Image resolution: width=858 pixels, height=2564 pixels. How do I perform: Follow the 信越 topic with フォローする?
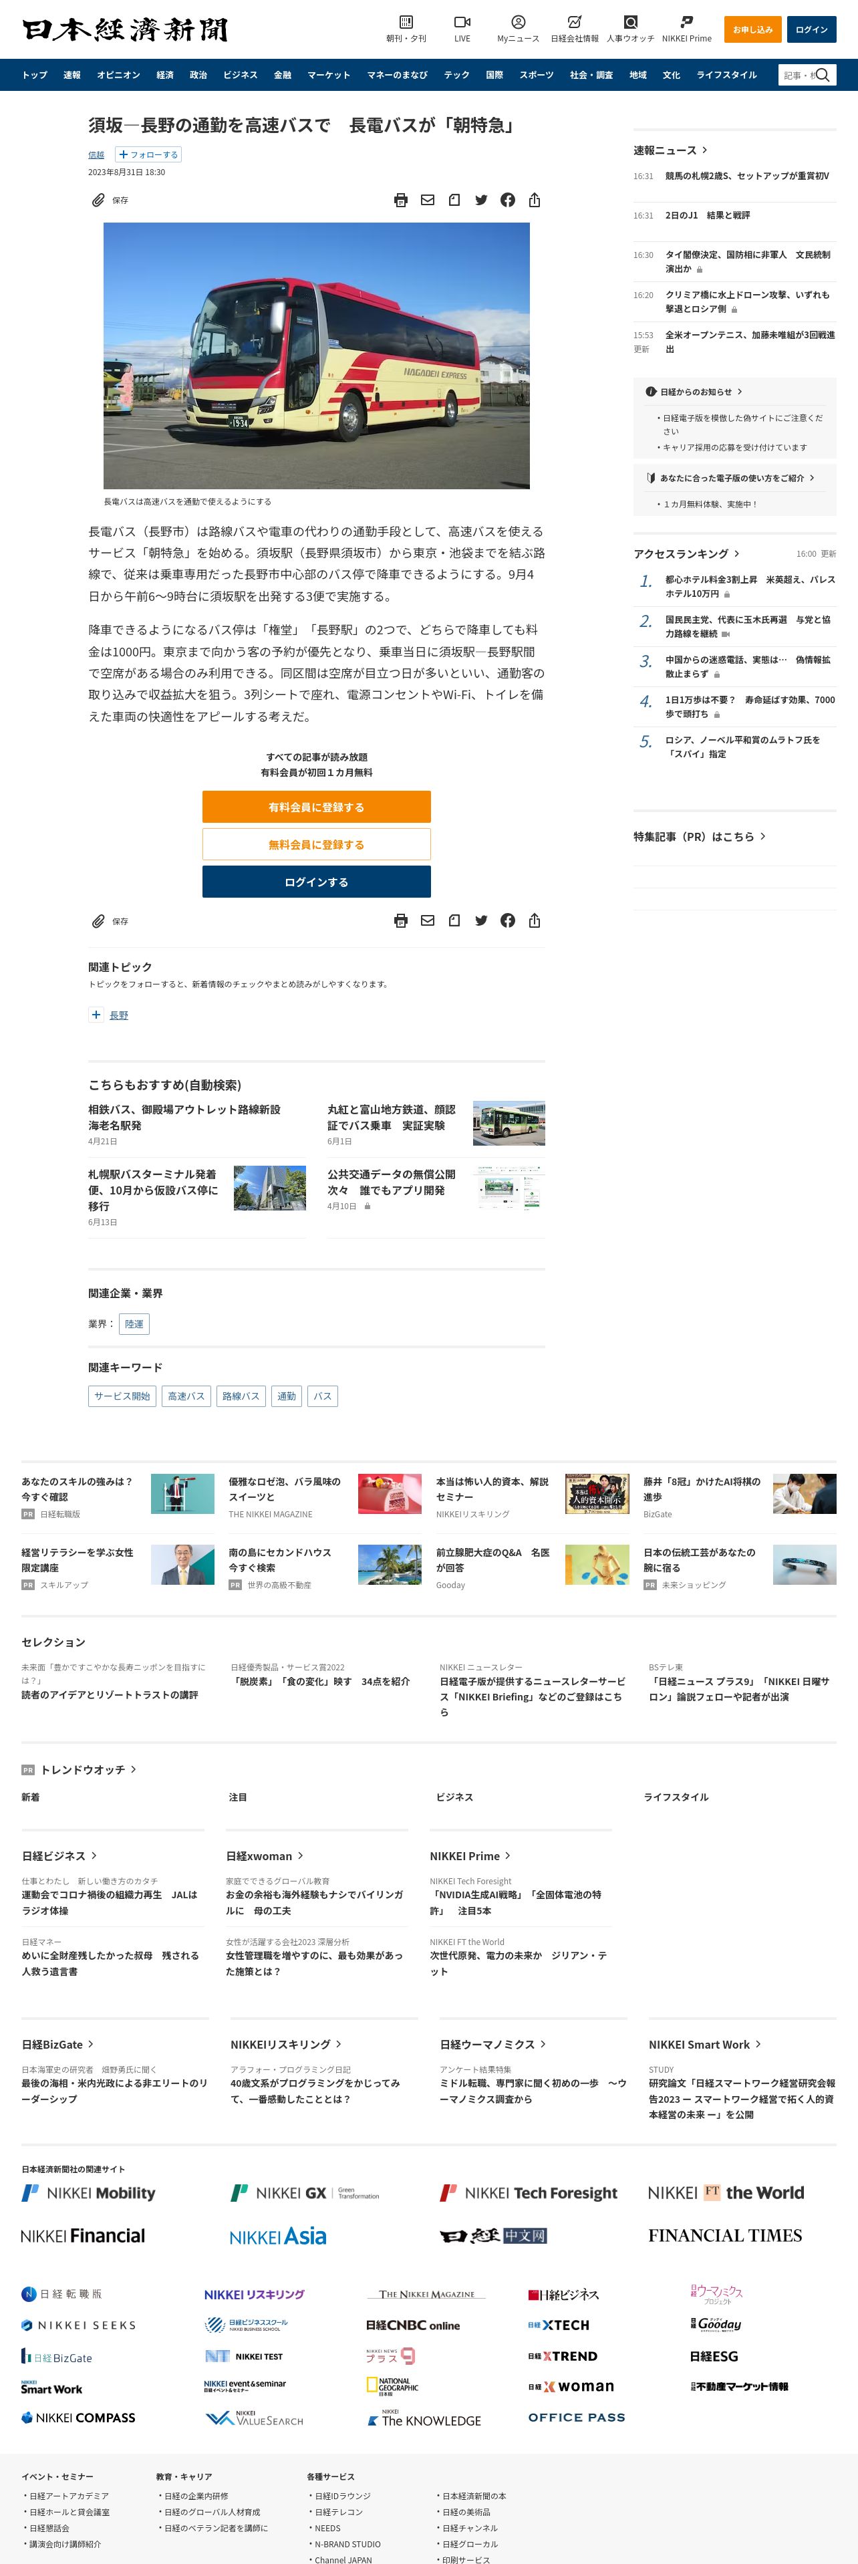148,154
